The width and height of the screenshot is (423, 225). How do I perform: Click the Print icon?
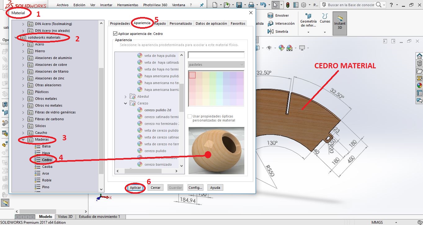click(251, 5)
